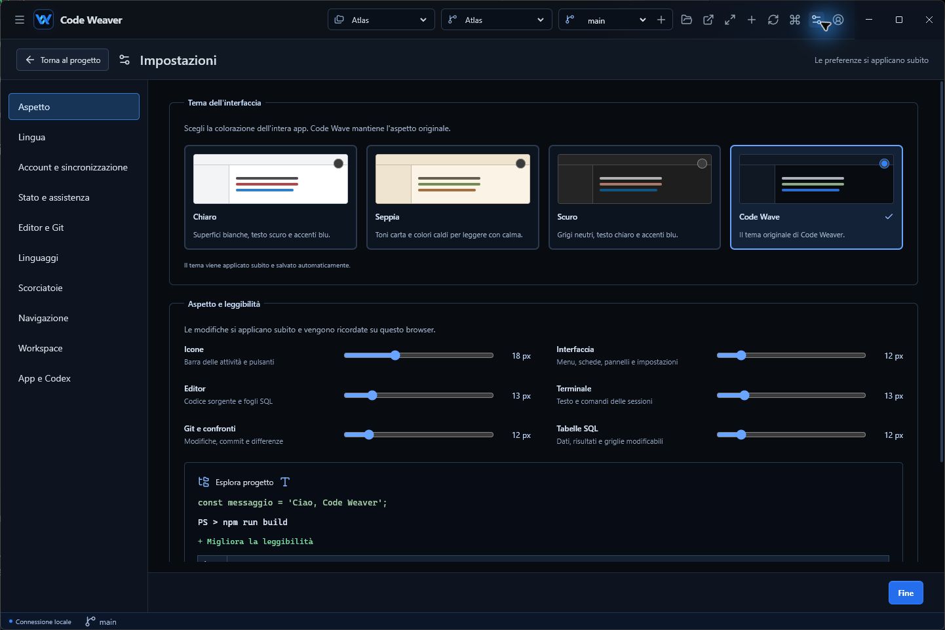The image size is (945, 630).
Task: Select the Aspetto settings section
Action: pos(74,106)
